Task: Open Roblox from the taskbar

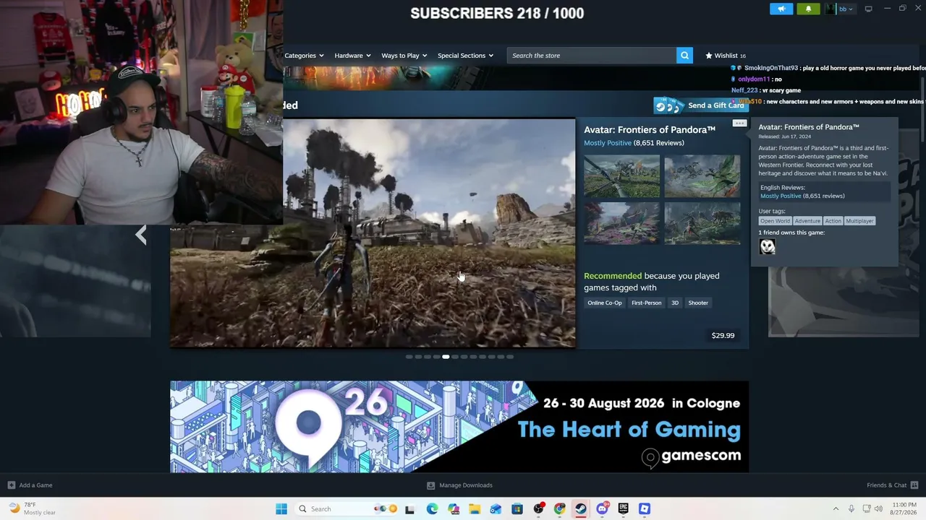Action: 645,508
